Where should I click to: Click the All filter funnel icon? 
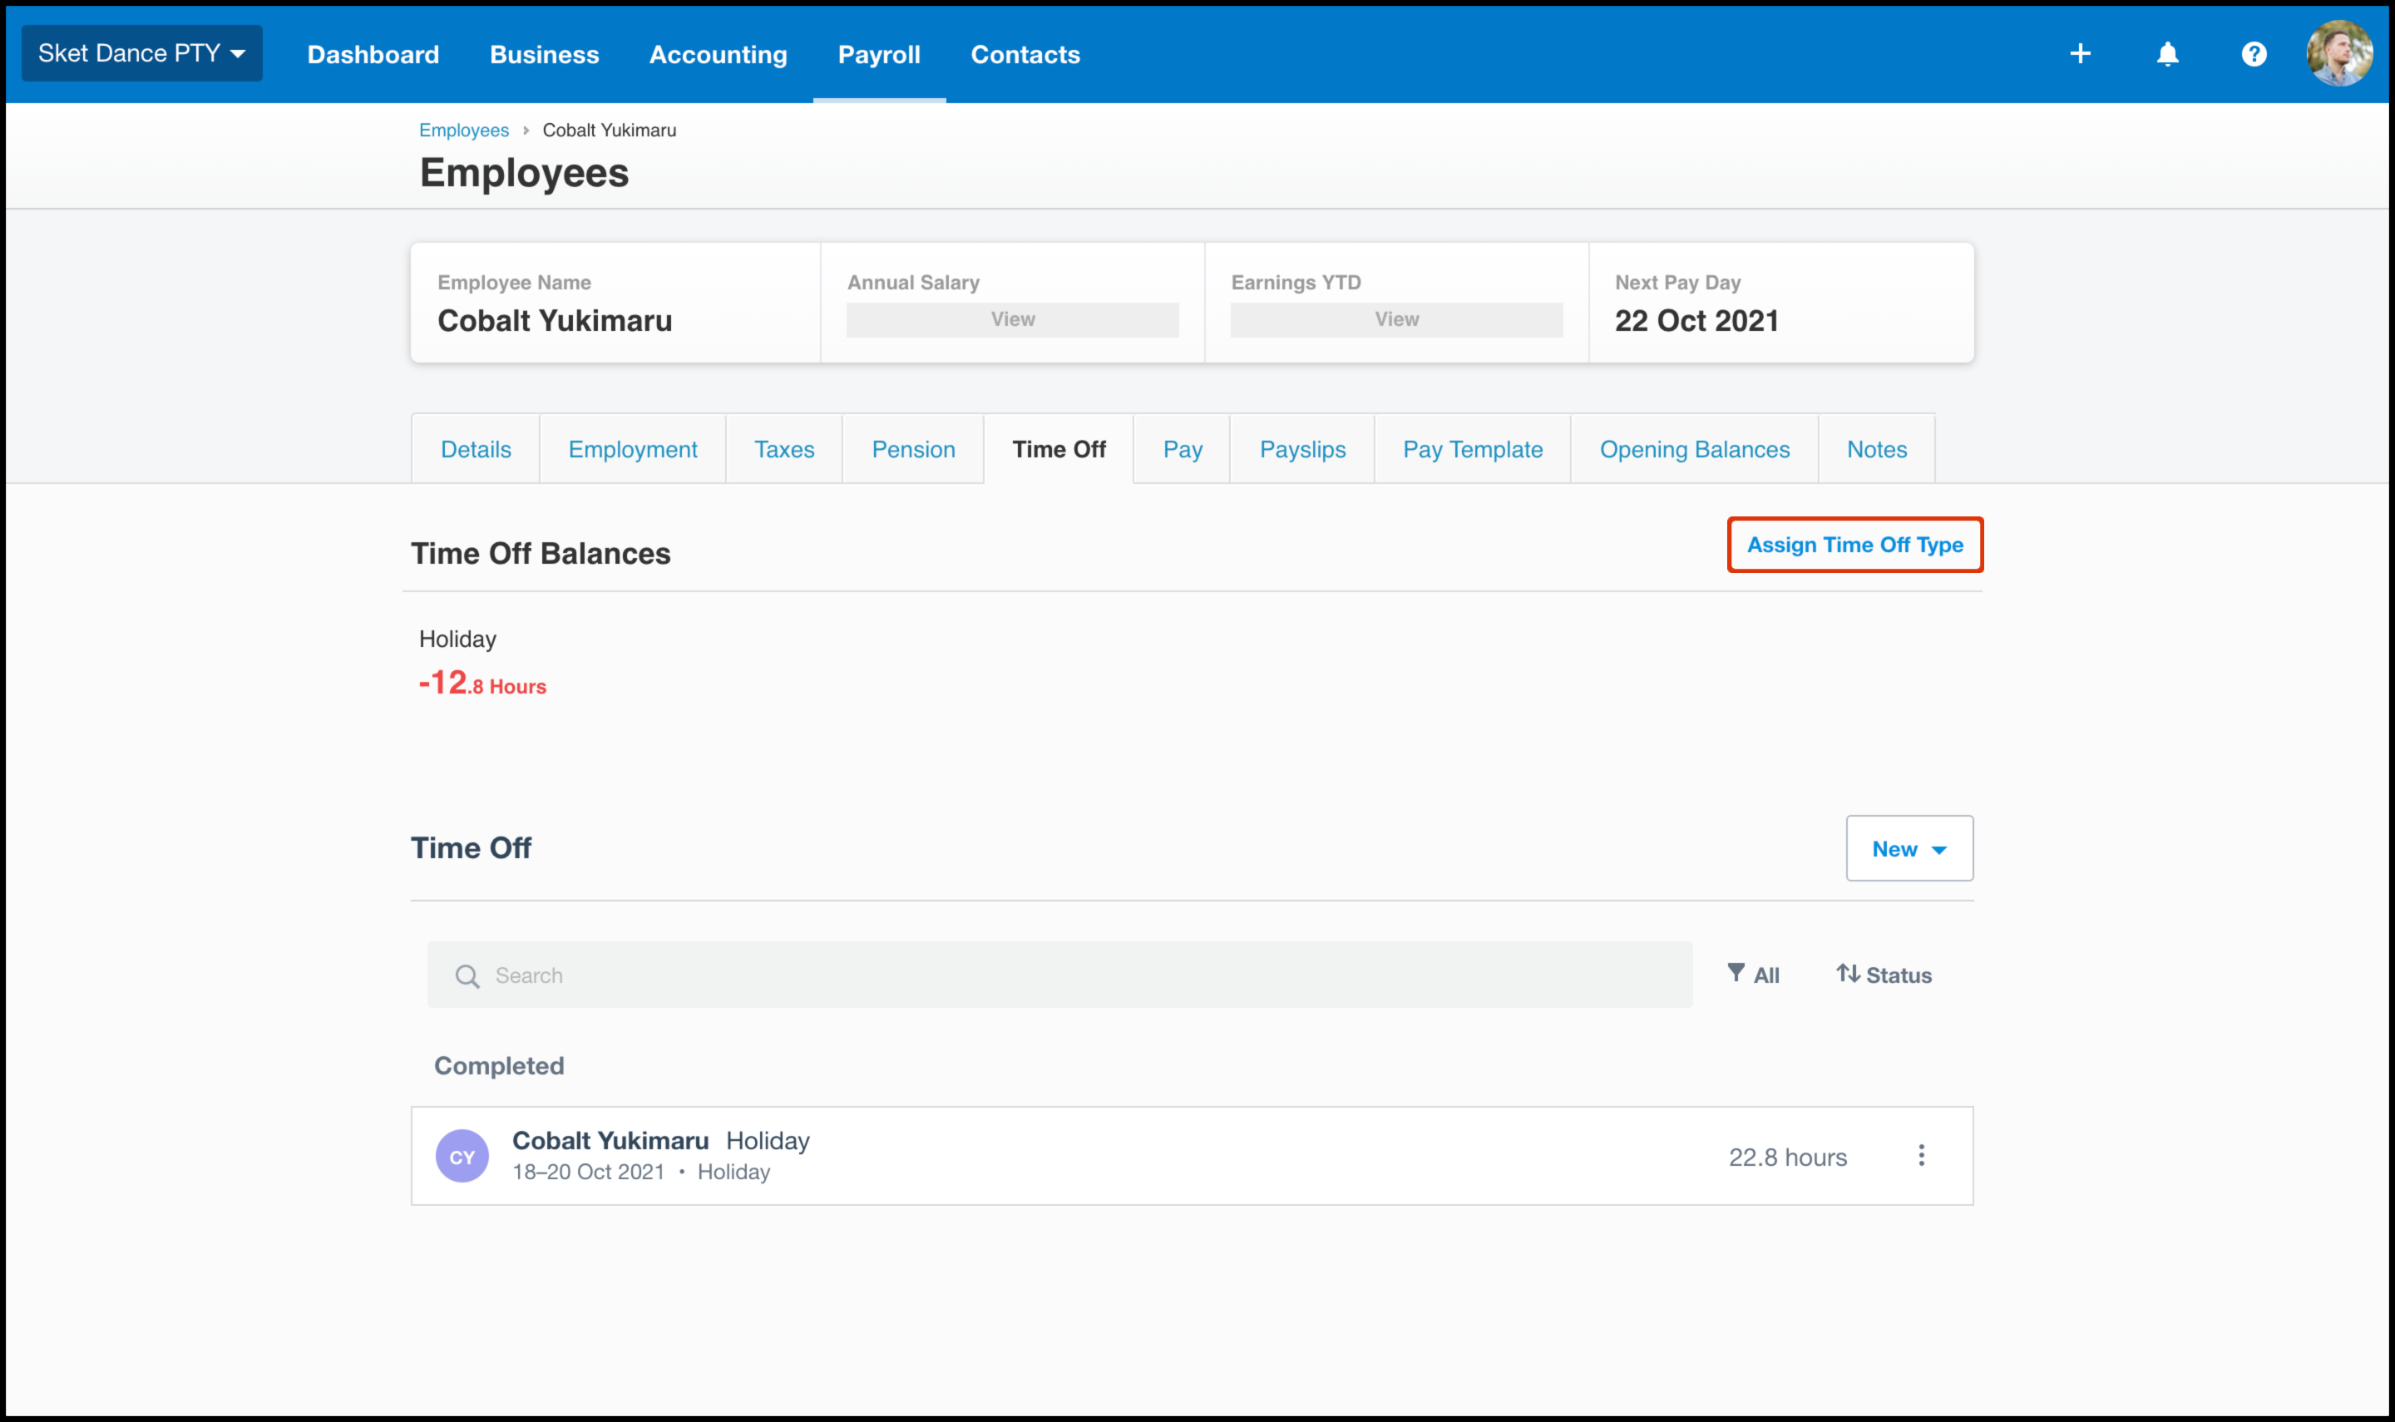point(1736,974)
